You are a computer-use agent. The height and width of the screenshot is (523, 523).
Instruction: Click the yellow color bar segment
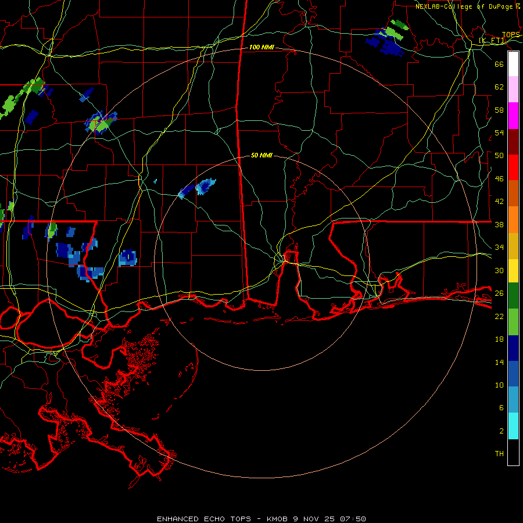coord(513,271)
